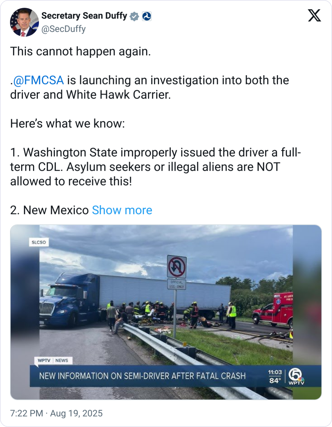
Task: Click the semi-driver fatal crash headline banner
Action: [x=142, y=376]
